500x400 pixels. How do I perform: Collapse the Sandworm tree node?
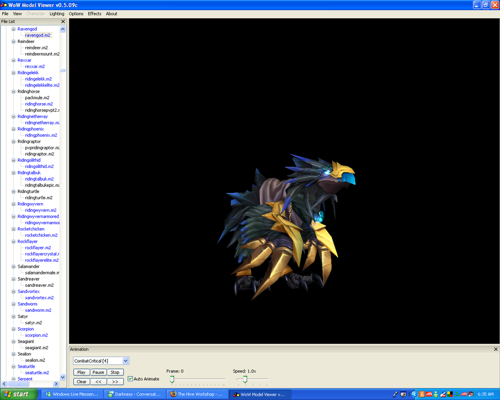click(13, 304)
